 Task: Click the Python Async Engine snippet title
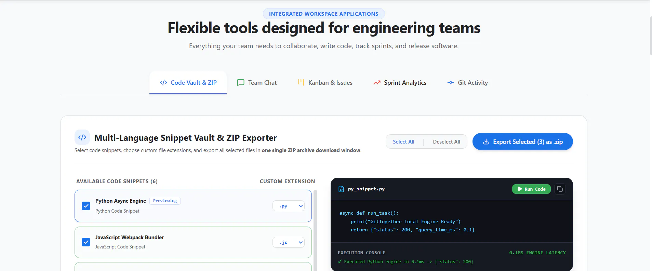pos(121,201)
